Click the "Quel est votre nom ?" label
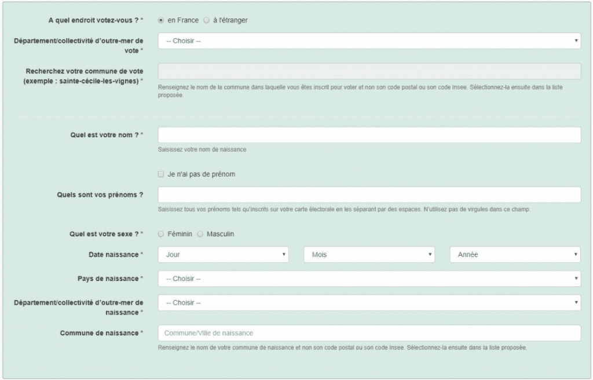 tap(105, 135)
